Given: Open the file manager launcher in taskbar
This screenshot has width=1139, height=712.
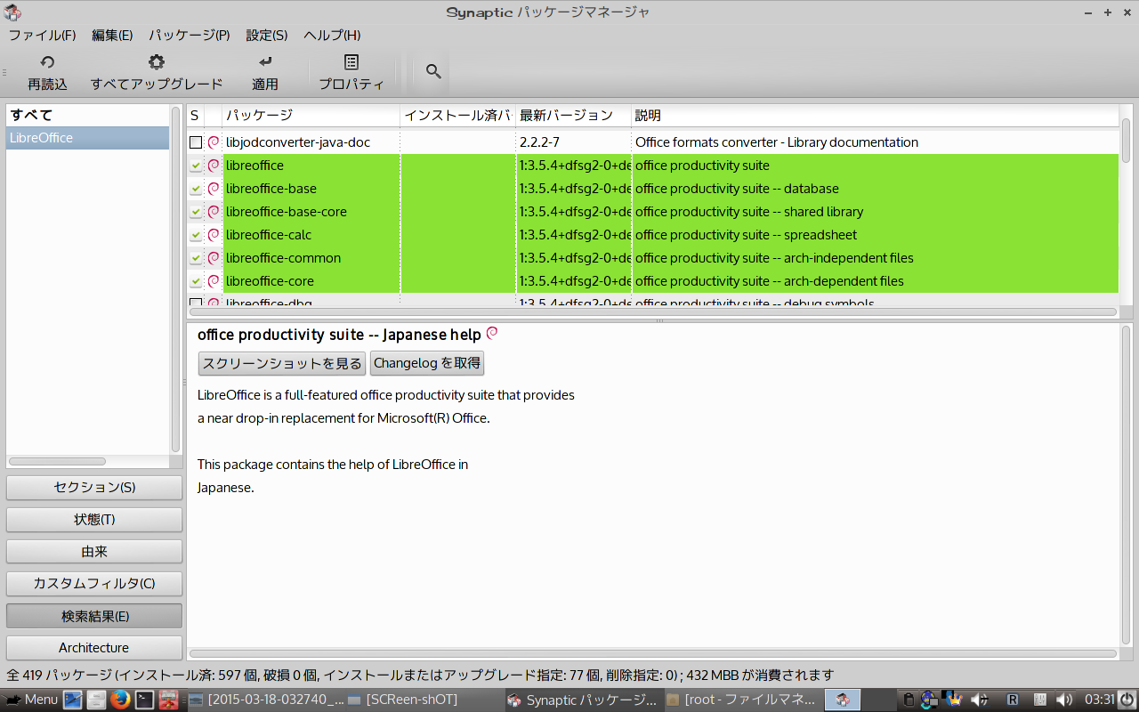Looking at the screenshot, I should point(97,700).
